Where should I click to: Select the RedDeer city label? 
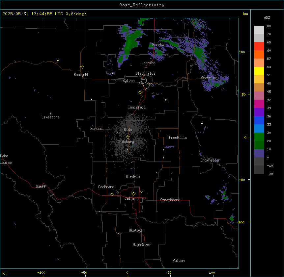point(145,84)
